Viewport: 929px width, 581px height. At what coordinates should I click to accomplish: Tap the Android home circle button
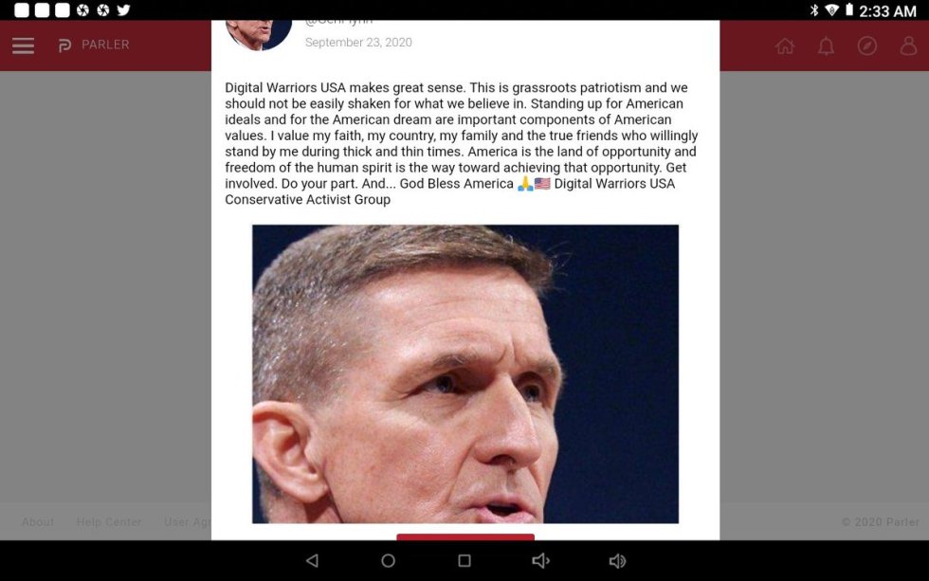(388, 560)
